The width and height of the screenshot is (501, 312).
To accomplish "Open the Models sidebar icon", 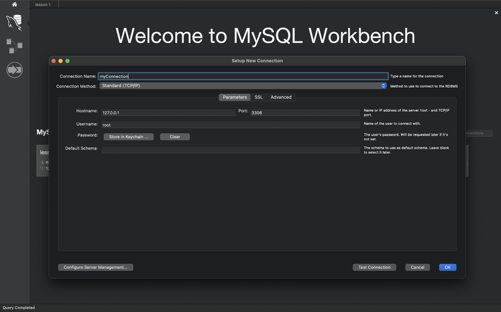I will (14, 46).
